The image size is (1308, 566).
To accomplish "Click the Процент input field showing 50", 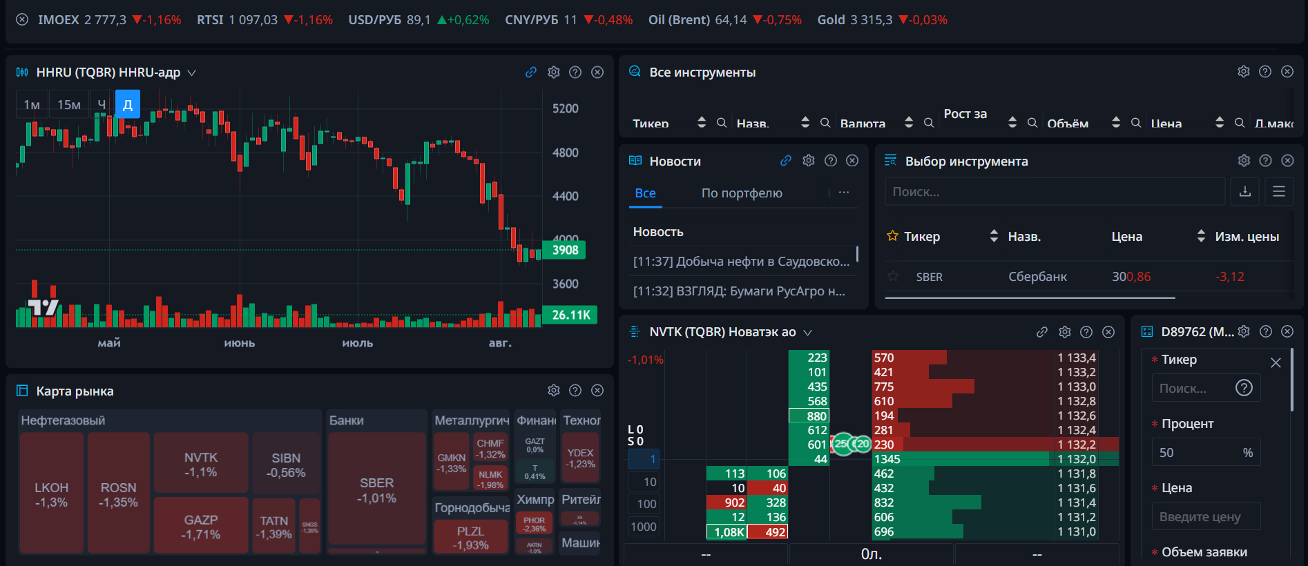I will pyautogui.click(x=1206, y=452).
